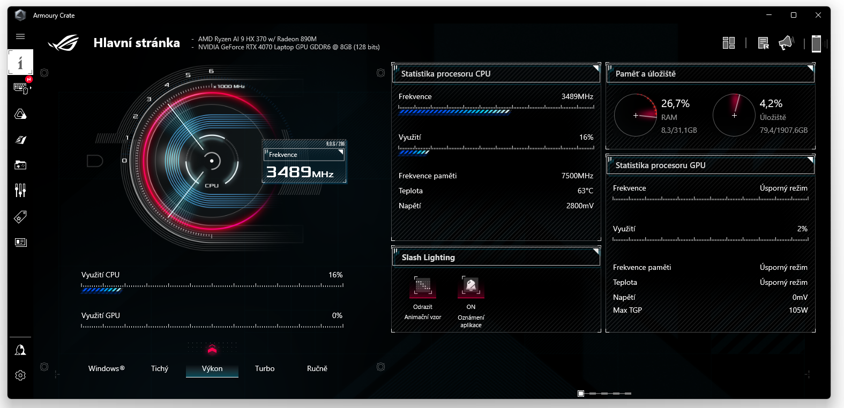Click the Napětí 2800mV value
The image size is (844, 408).
580,206
